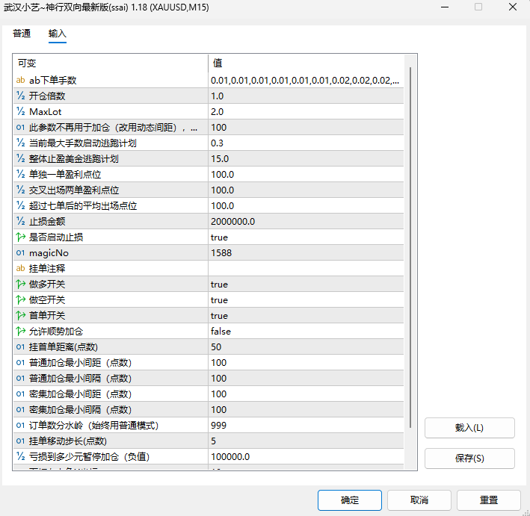Click the double icon beside MaxLot
This screenshot has height=516, width=530.
(21, 111)
